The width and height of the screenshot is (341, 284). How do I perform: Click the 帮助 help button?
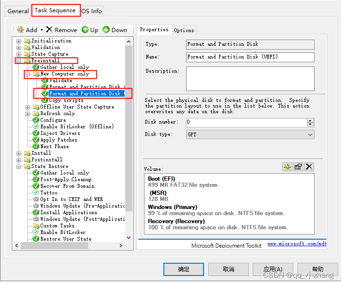pyautogui.click(x=317, y=269)
